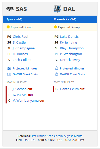The width and height of the screenshot is (100, 149).
Task: Click referee Suyash Mehta
Action: (73, 136)
